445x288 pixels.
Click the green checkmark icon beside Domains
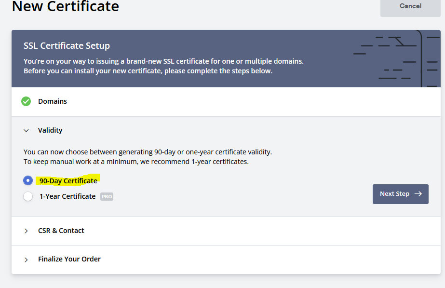[x=26, y=101]
